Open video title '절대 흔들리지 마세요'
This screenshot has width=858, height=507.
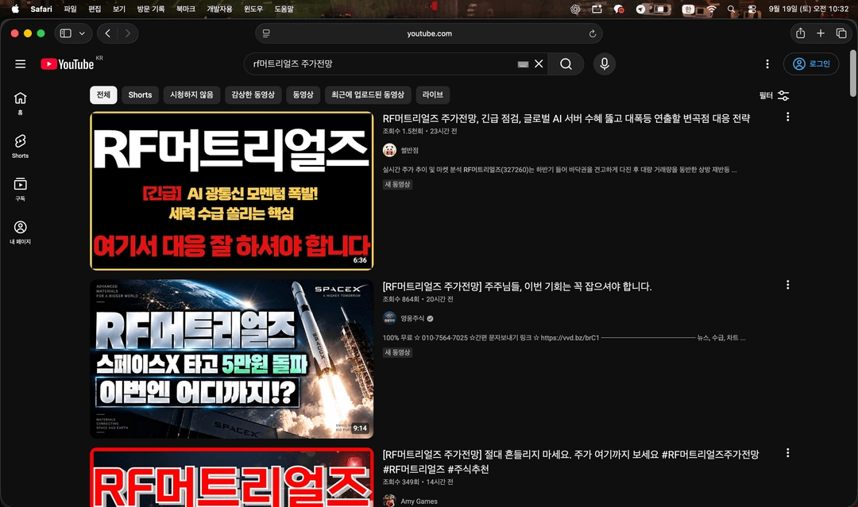[x=570, y=462]
